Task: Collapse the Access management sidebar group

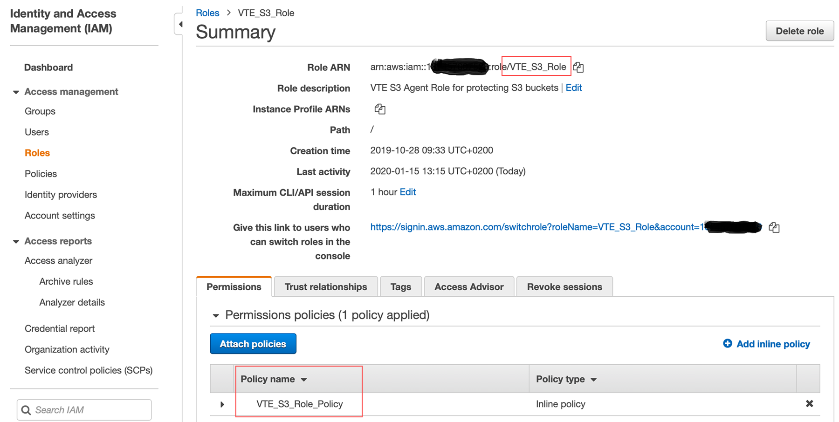Action: click(16, 92)
